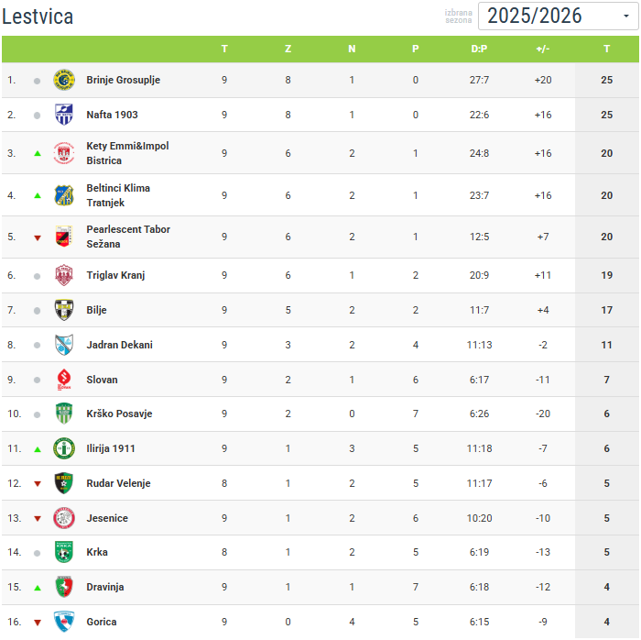Click the Triglav Kranj club logo

[x=64, y=275]
